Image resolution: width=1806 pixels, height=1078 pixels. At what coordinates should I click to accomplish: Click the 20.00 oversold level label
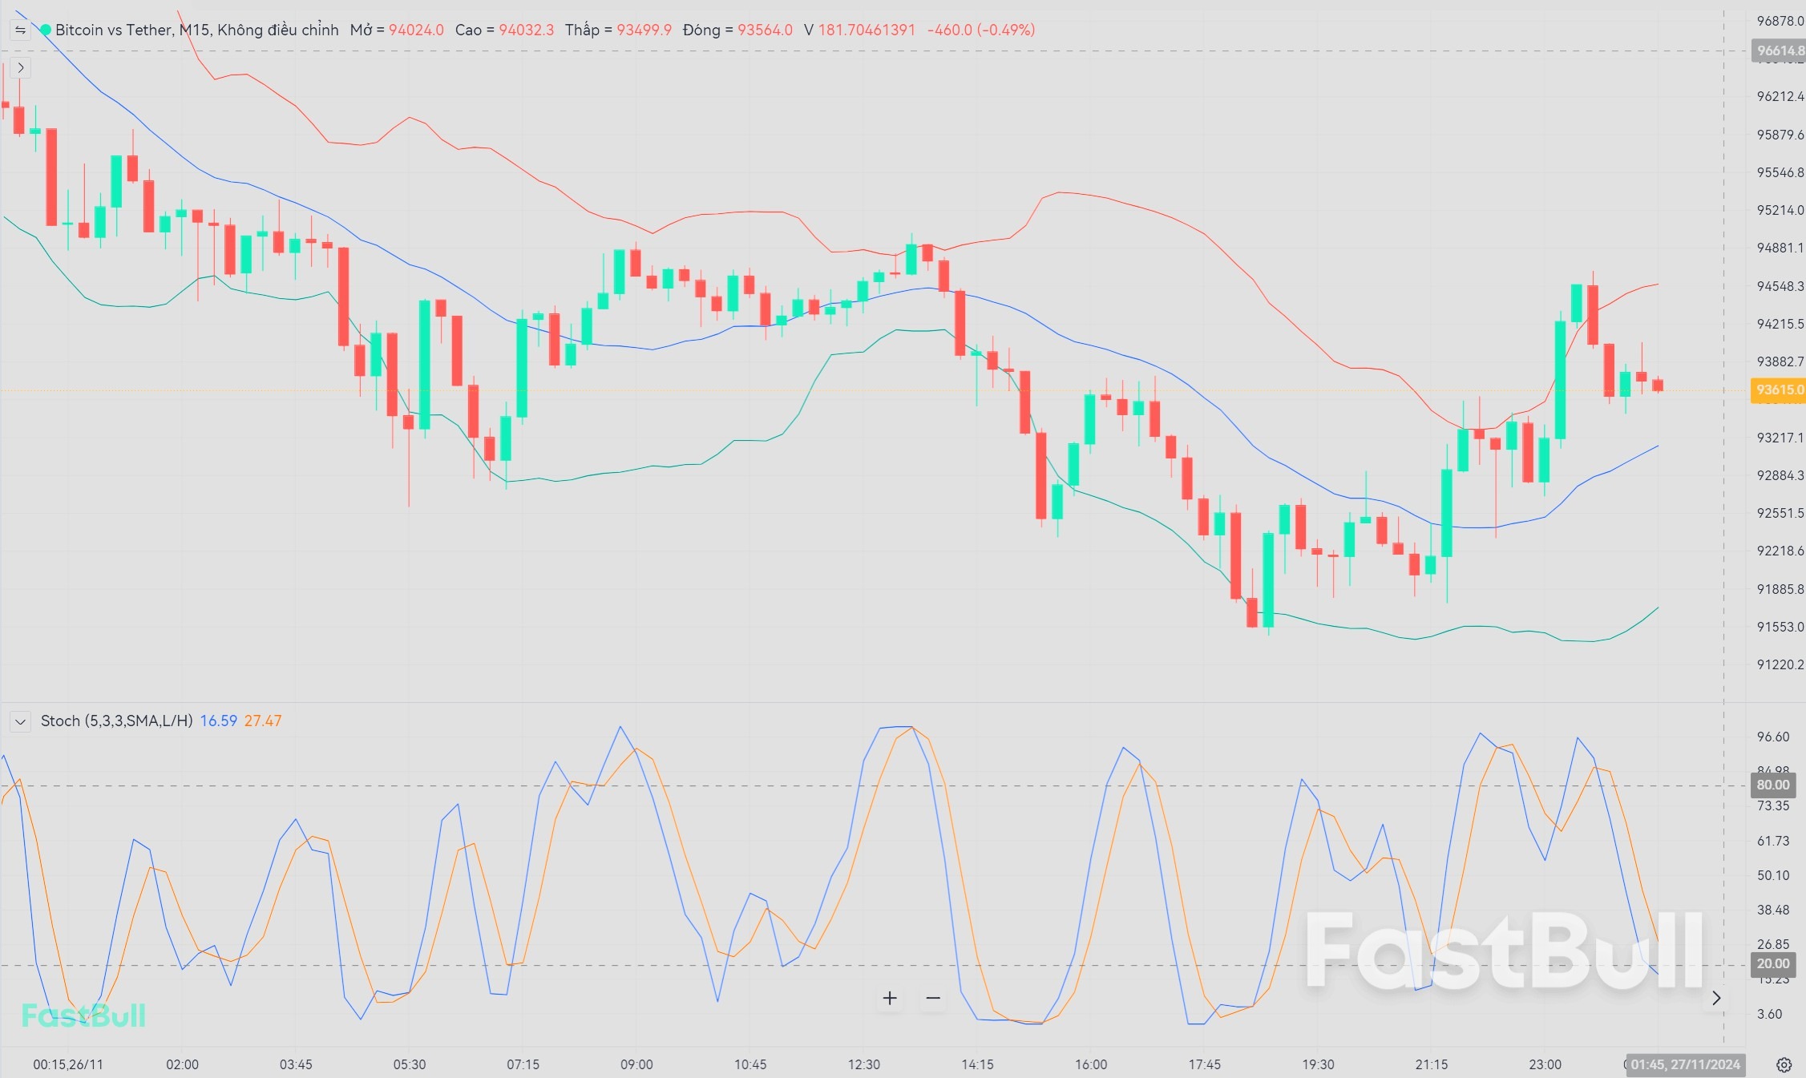point(1772,964)
